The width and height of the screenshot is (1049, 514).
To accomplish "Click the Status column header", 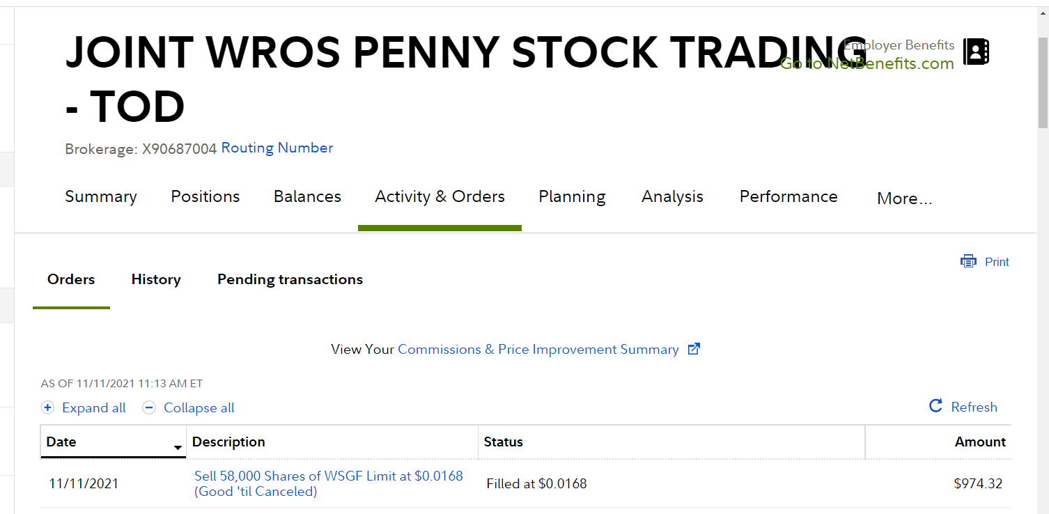I will pos(503,442).
